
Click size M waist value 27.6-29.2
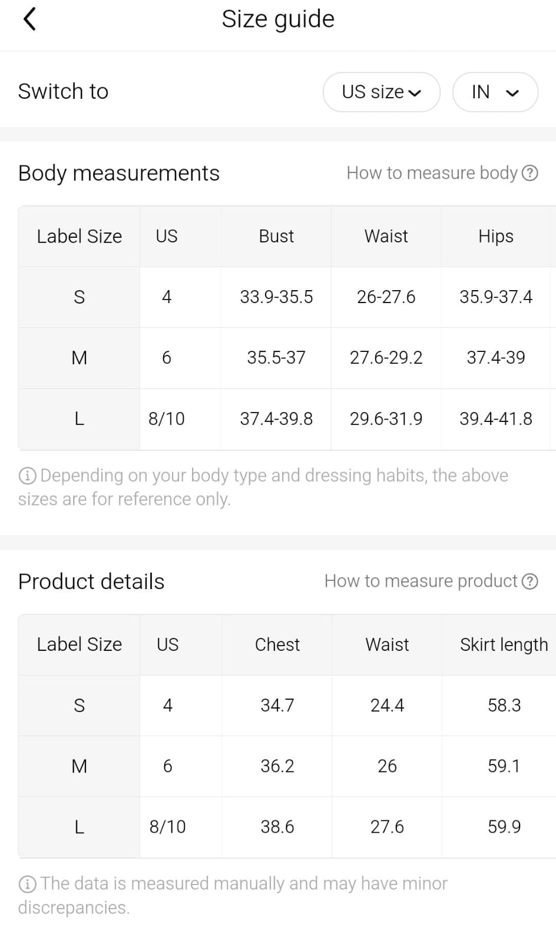coord(386,358)
